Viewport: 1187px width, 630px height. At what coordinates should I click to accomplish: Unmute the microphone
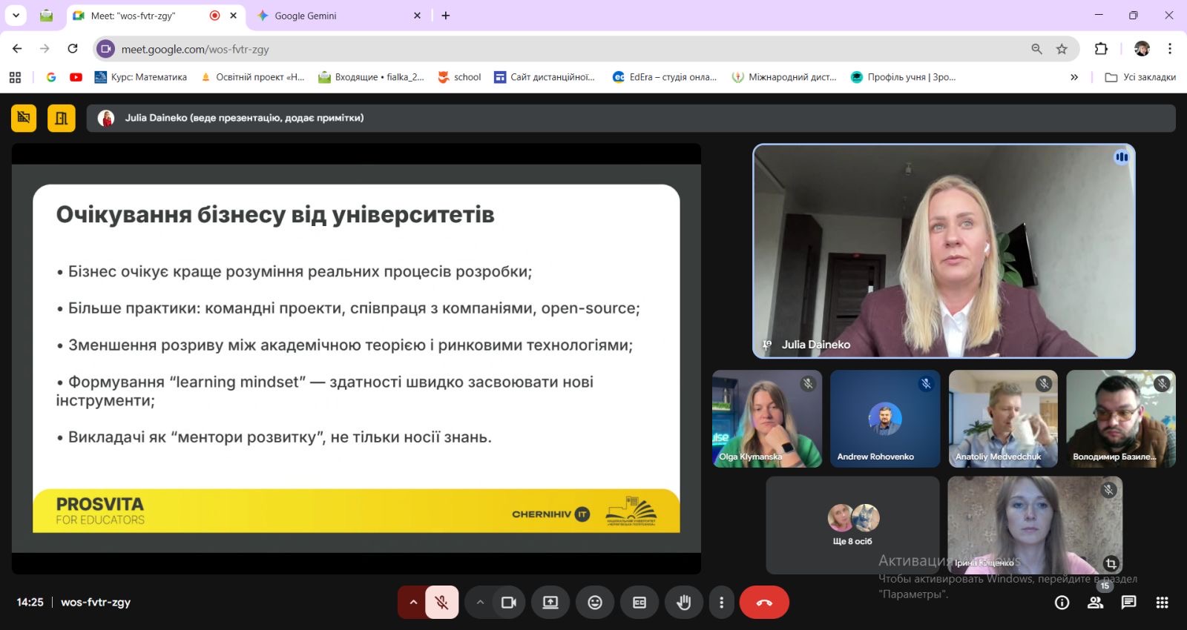441,603
